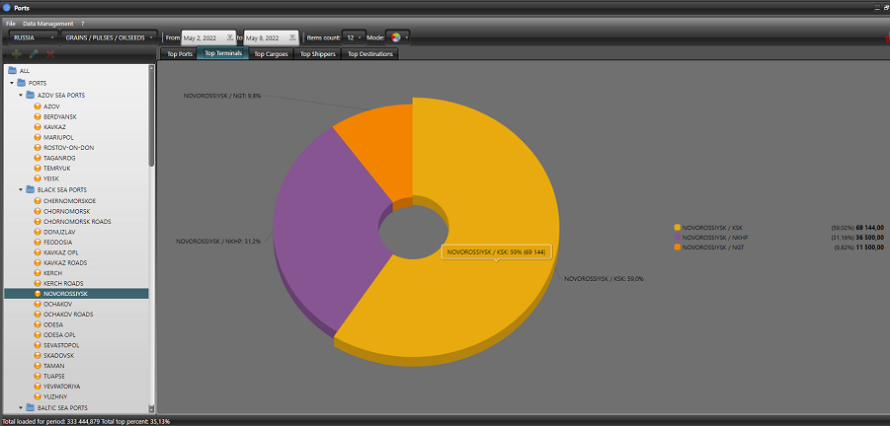Open the ? help menu
The height and width of the screenshot is (426, 890).
pos(82,24)
